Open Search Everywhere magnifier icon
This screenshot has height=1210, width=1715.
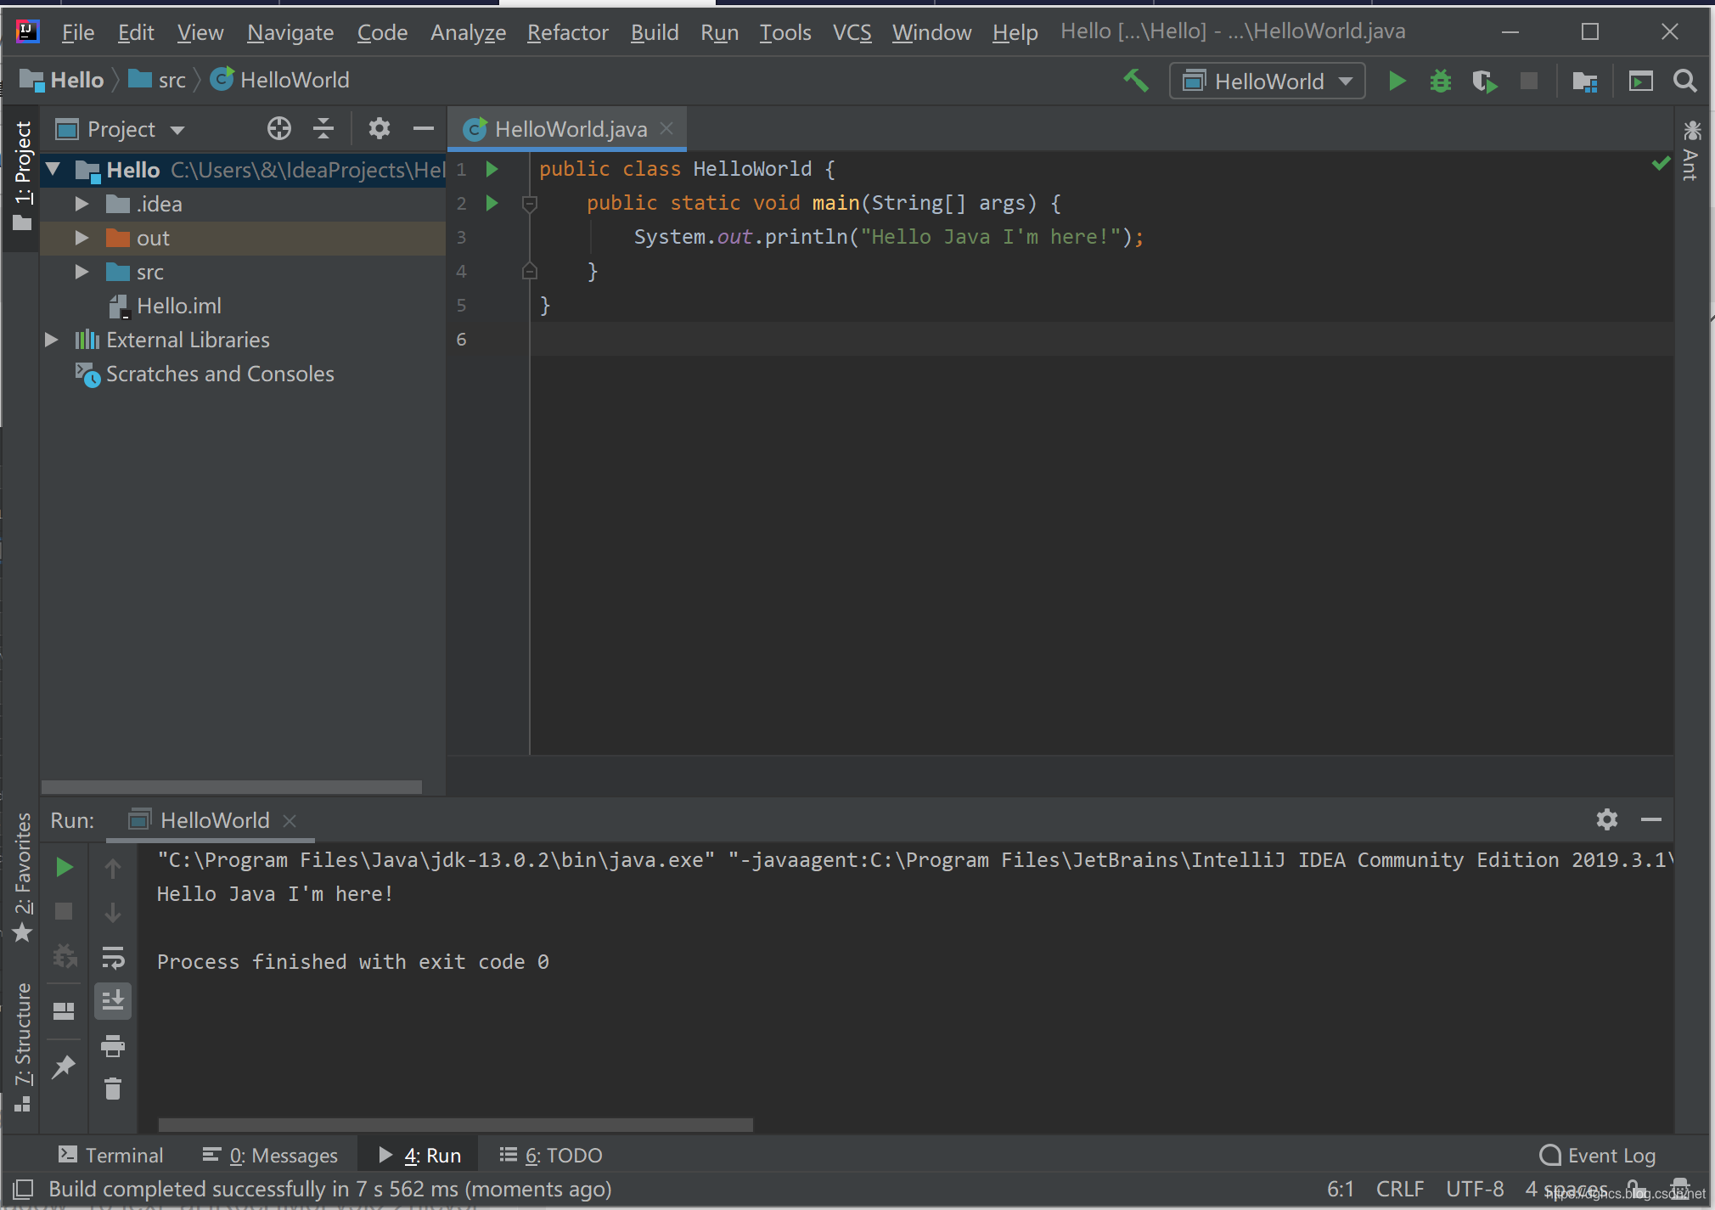[x=1685, y=82]
